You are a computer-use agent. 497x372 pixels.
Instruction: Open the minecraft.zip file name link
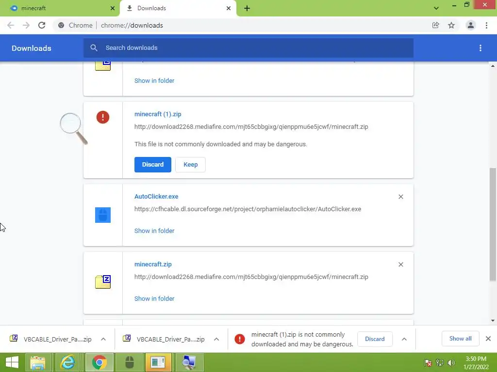click(153, 264)
